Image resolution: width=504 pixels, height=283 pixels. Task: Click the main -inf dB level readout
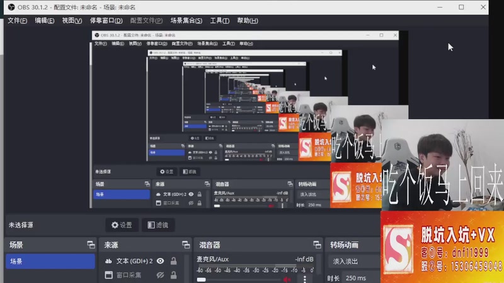click(x=304, y=259)
